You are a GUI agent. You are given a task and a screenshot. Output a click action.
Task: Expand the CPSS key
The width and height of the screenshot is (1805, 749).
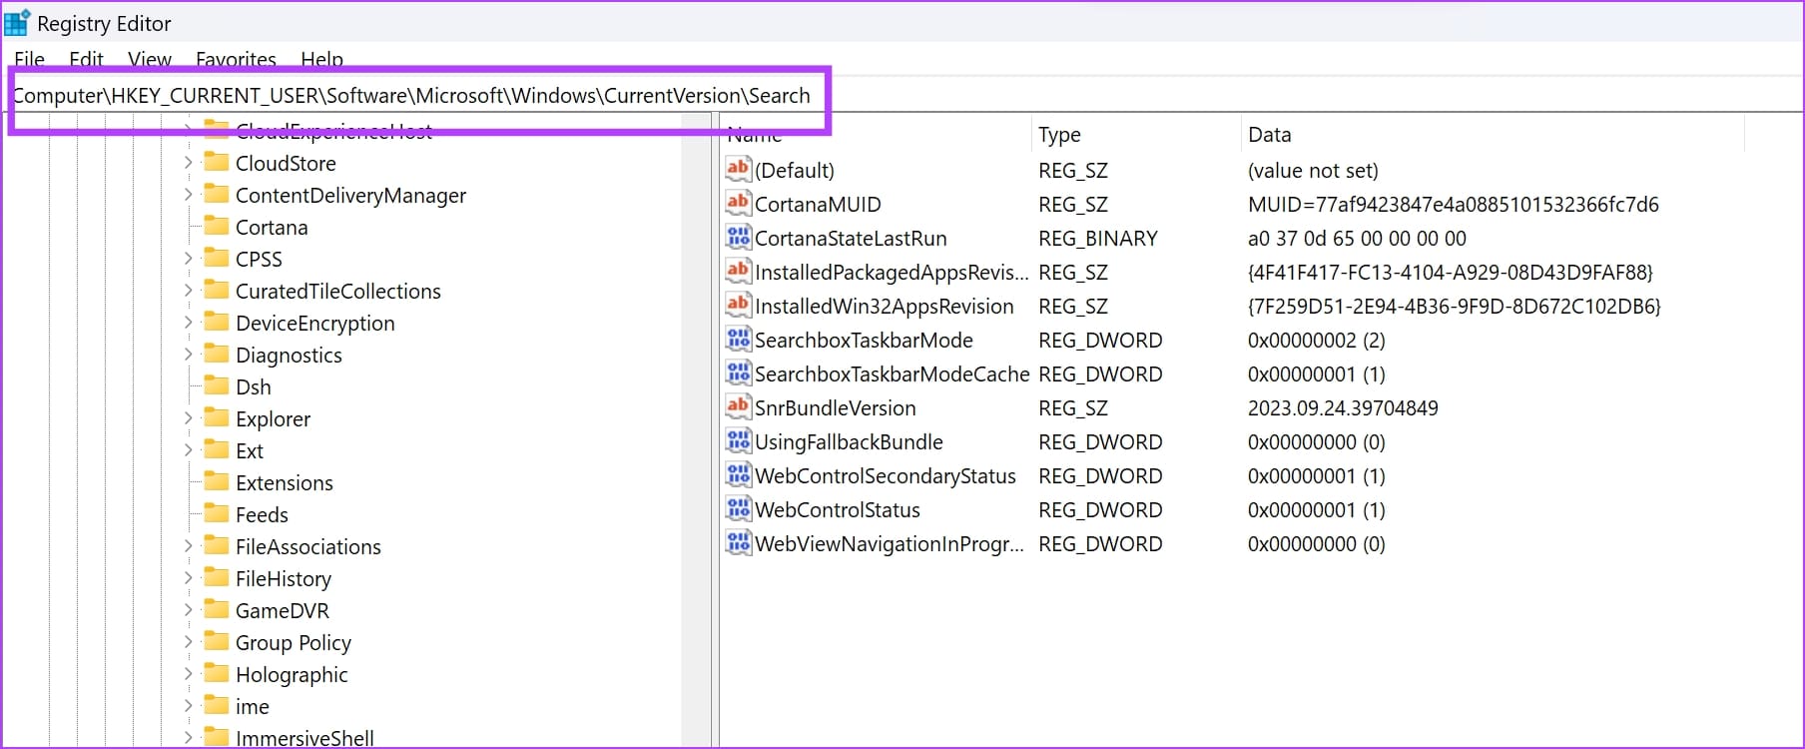(188, 258)
